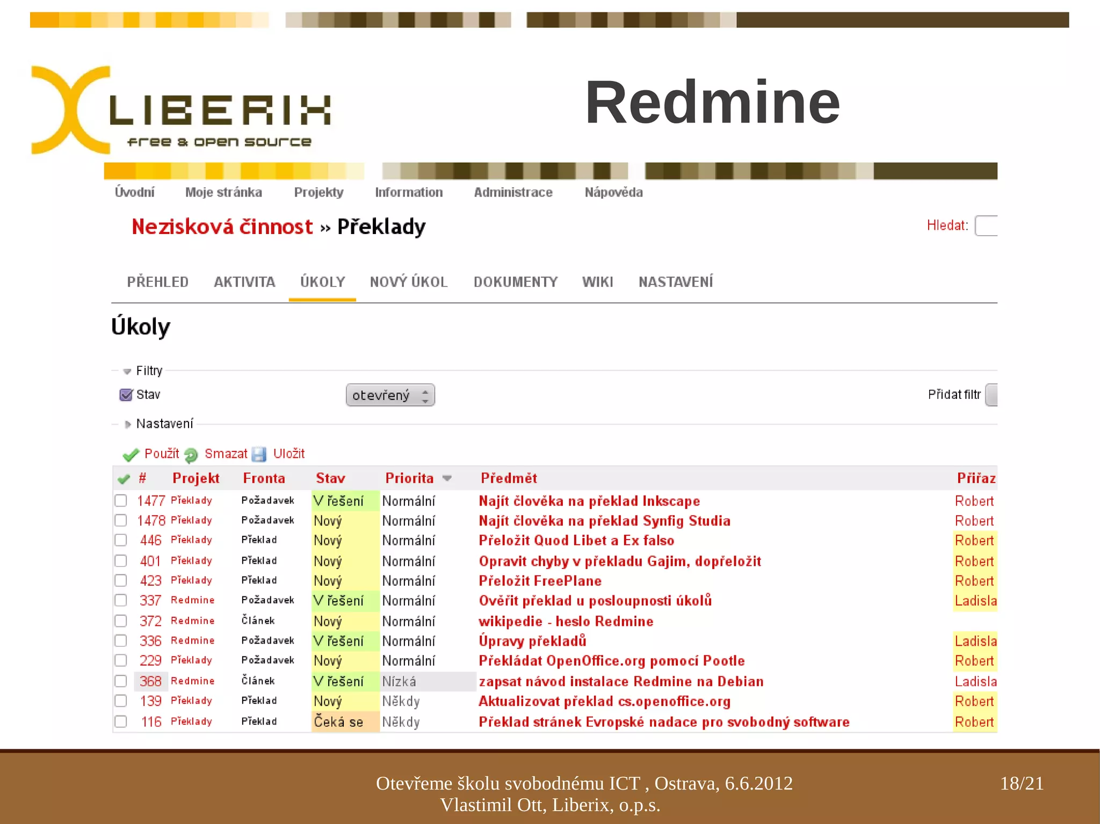Click the Nezisková činnost breadcrumb link
1100x824 pixels.
pyautogui.click(x=222, y=227)
